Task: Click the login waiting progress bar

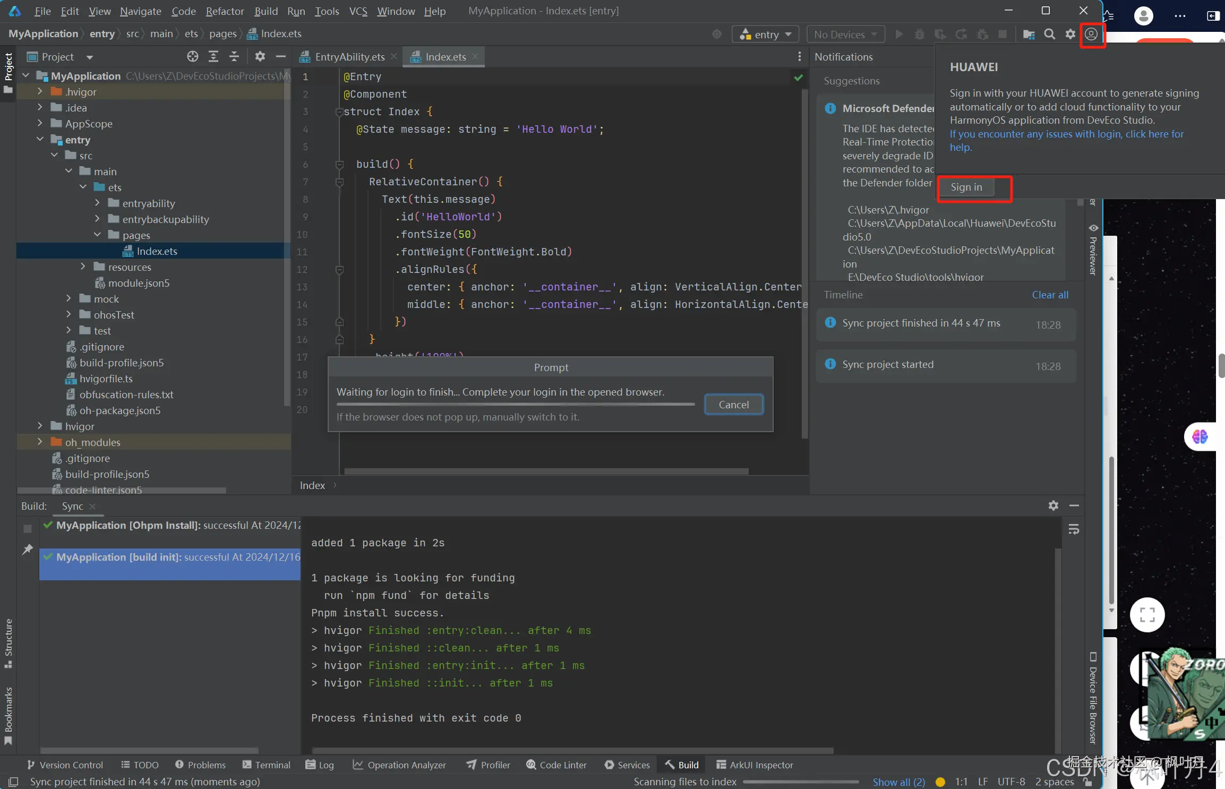Action: 515,405
